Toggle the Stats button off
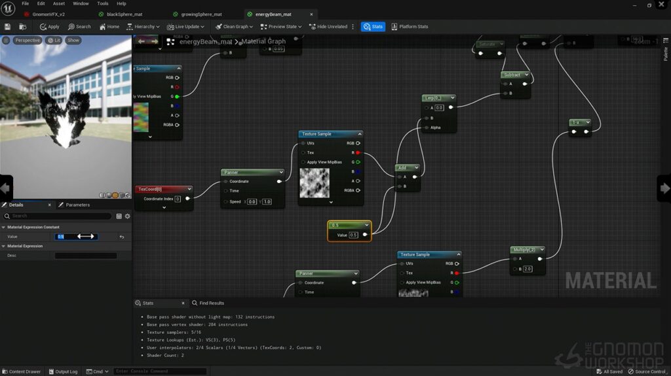Viewport: 671px width, 376px height. (x=373, y=27)
